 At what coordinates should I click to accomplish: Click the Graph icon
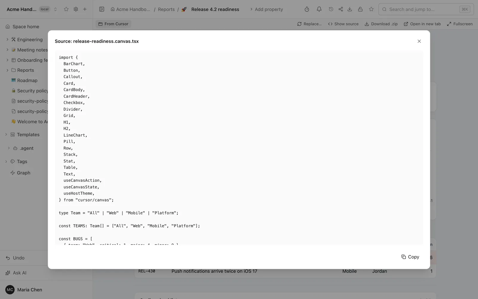pyautogui.click(x=13, y=173)
